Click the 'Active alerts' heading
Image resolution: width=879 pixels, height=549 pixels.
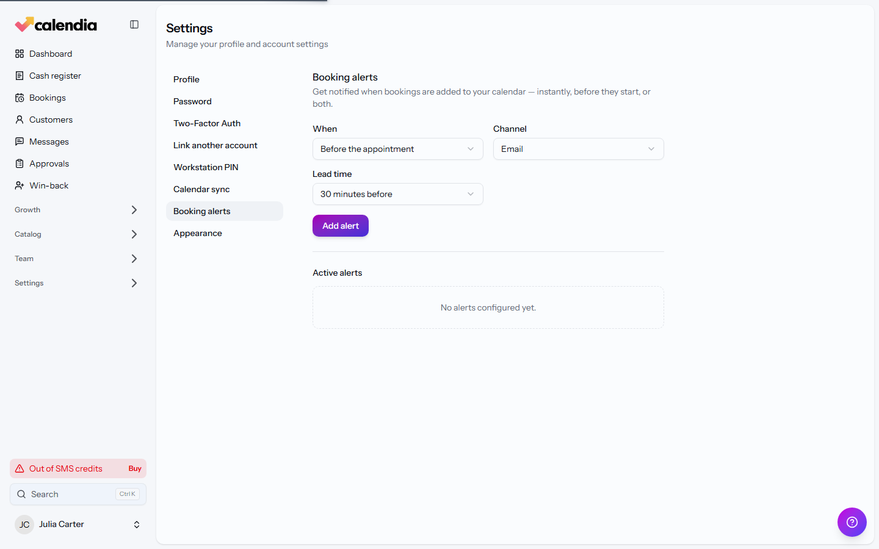click(x=338, y=273)
